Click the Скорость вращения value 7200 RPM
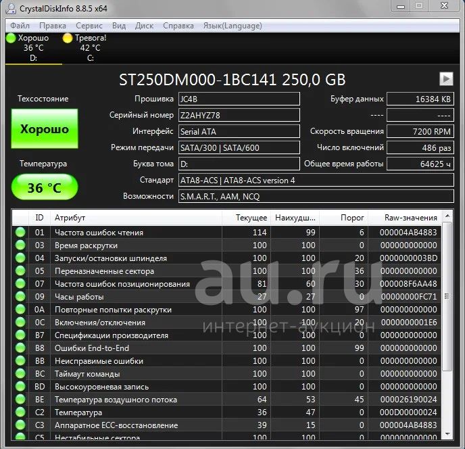 pos(420,131)
